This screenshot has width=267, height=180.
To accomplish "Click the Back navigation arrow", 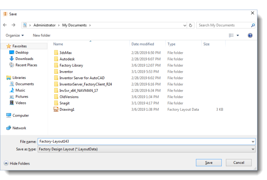I will pos(5,25).
